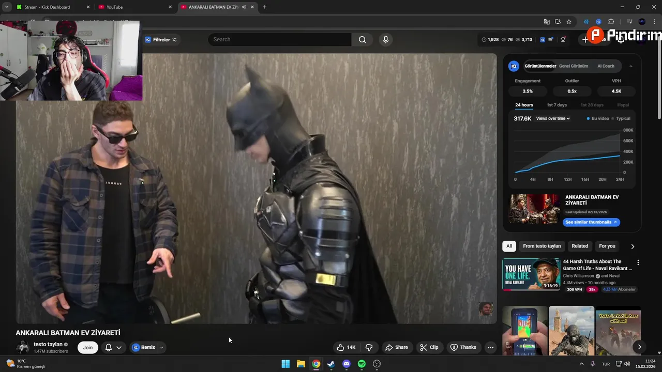Select the From testo taylan chip

(541, 246)
